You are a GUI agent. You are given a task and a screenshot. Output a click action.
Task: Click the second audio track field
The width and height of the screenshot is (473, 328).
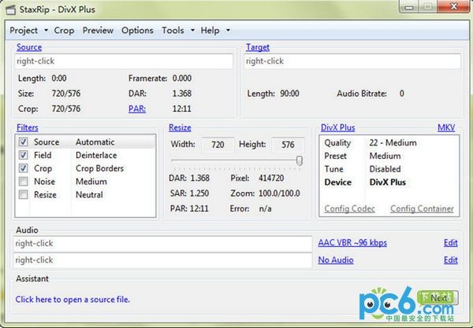coord(162,260)
